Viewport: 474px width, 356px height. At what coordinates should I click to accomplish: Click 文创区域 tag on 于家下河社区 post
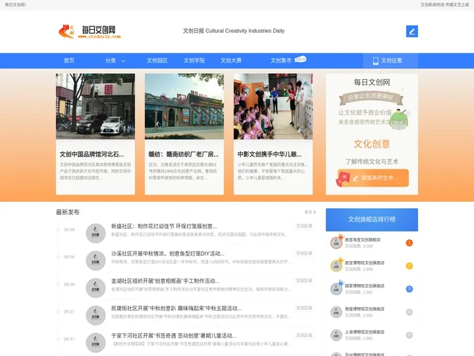click(x=303, y=336)
